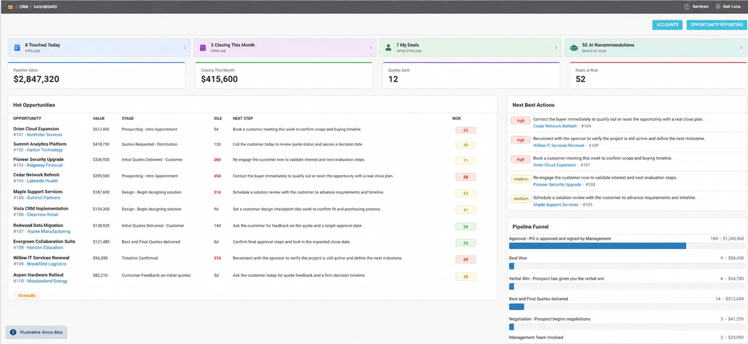The height and width of the screenshot is (344, 748).
Task: Select DASHBOARD in the breadcrumb
Action: (45, 7)
